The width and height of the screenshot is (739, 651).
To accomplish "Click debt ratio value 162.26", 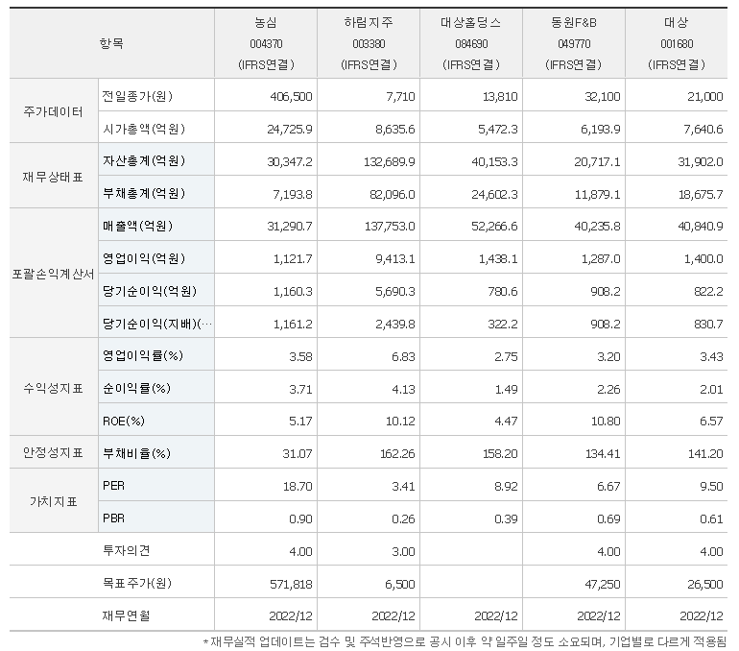I will point(397,453).
